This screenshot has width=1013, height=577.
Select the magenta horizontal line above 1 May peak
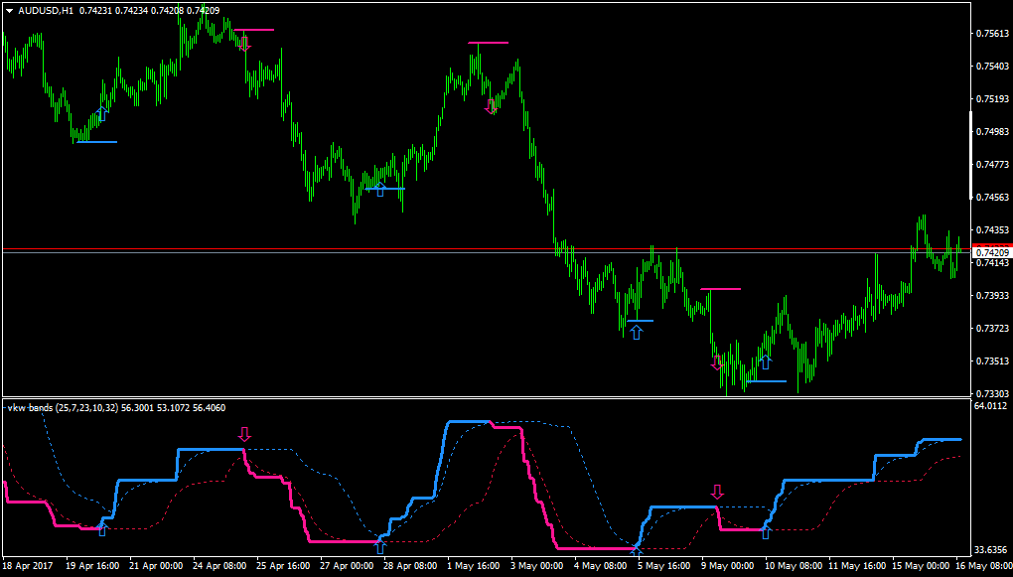489,43
